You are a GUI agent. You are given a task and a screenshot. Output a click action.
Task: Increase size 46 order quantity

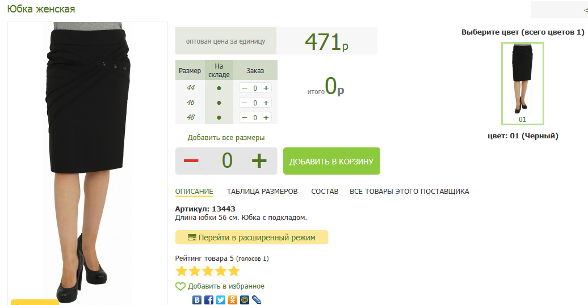coord(266,103)
